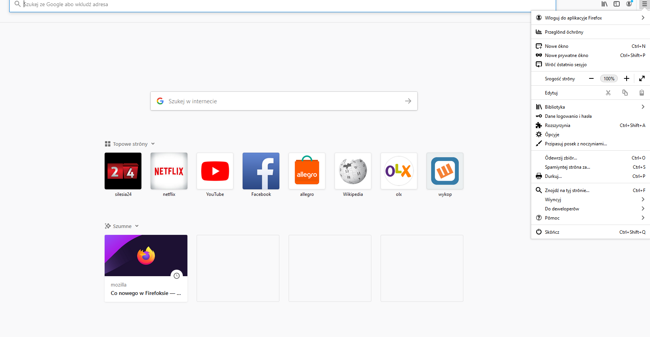
Task: Zoom in with the plus button
Action: pyautogui.click(x=627, y=78)
